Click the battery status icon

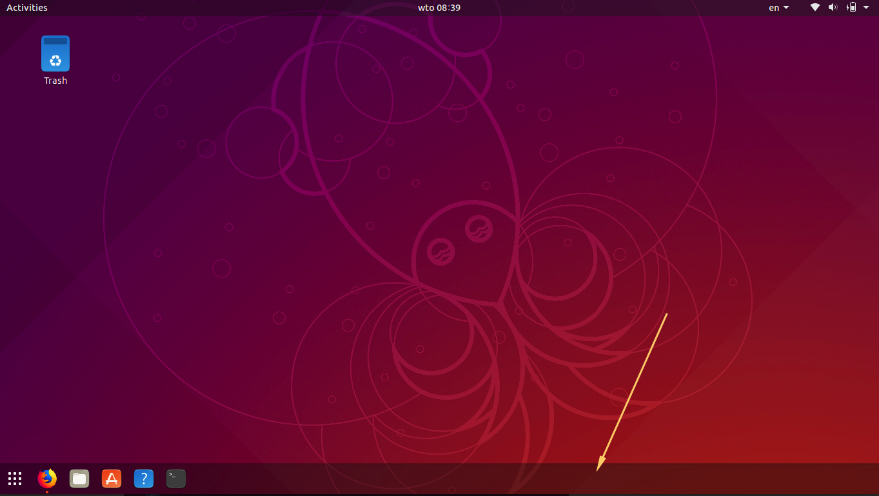(x=851, y=8)
